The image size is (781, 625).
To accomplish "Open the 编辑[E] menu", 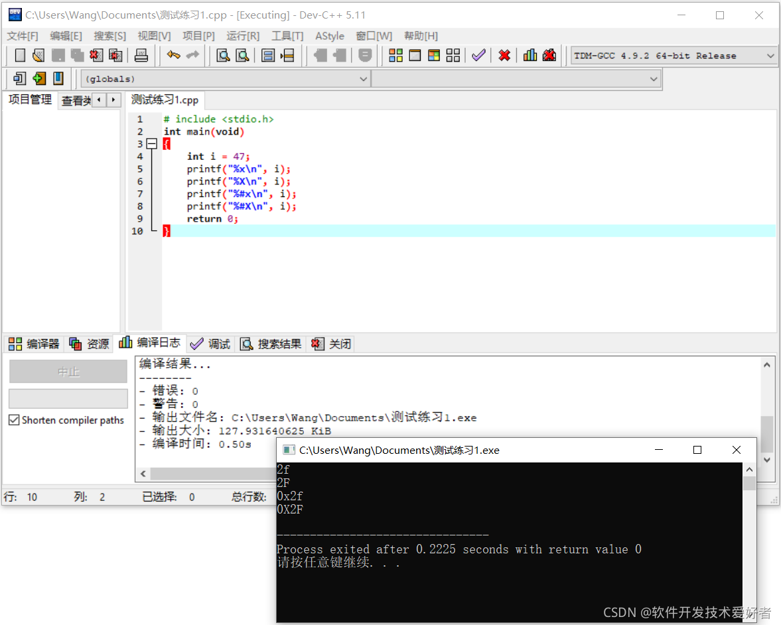I will (x=66, y=36).
